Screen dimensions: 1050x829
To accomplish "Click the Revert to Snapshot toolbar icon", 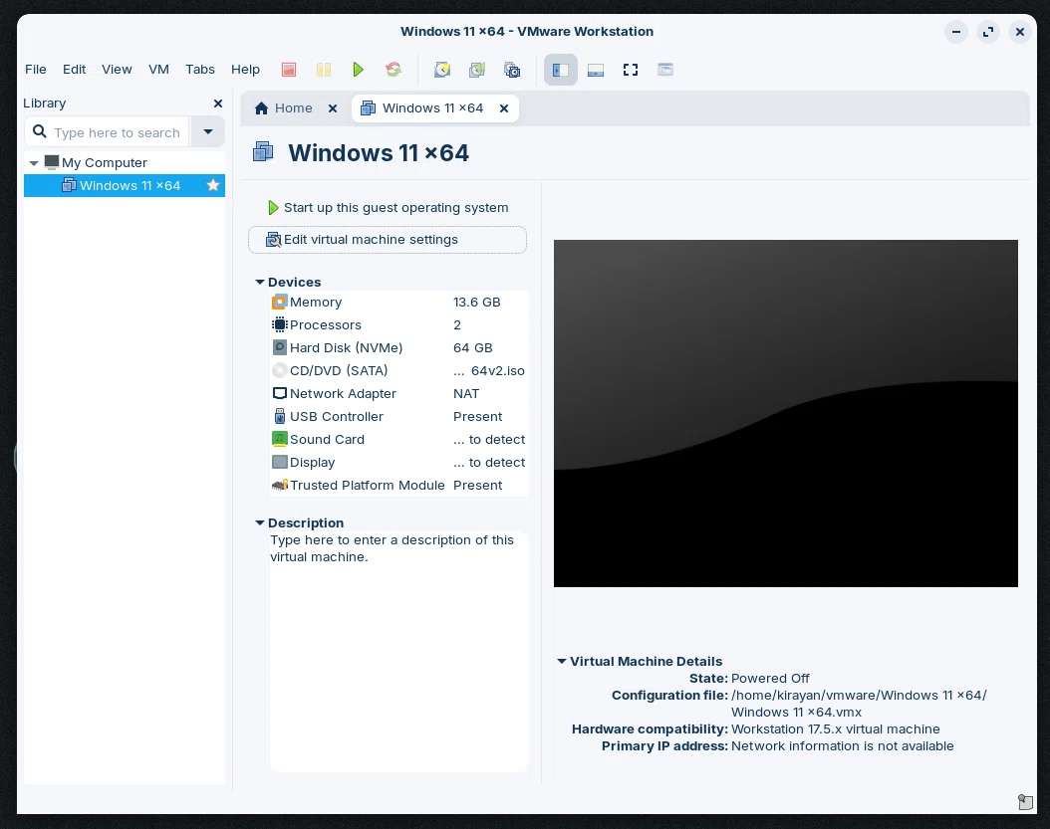I will tap(477, 70).
